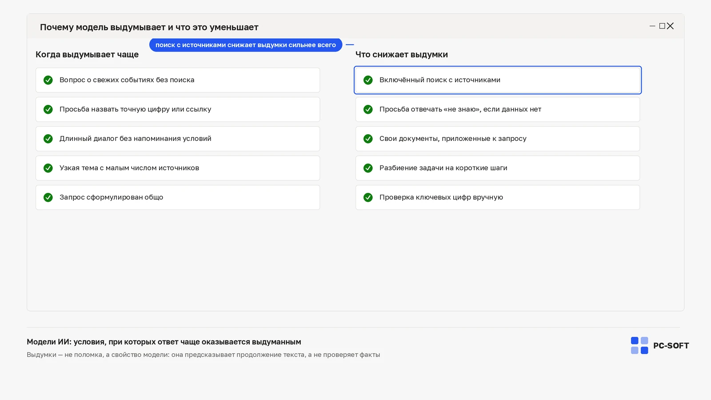Select card «Длинный диалог без напоминания условий»
Image resolution: width=711 pixels, height=400 pixels.
[x=178, y=139]
